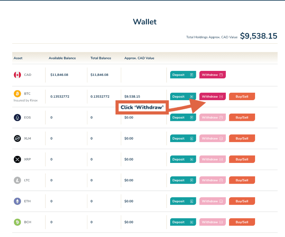Withdraw from the CAD balance
Image resolution: width=285 pixels, height=237 pixels.
pyautogui.click(x=212, y=75)
